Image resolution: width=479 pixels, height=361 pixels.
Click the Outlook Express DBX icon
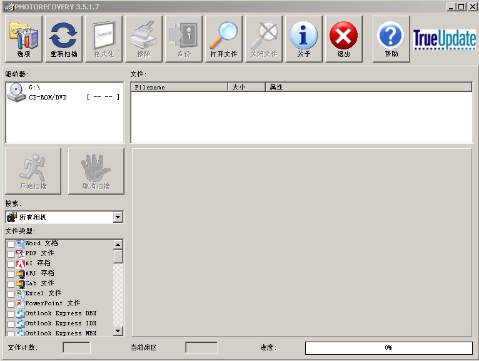(x=20, y=314)
